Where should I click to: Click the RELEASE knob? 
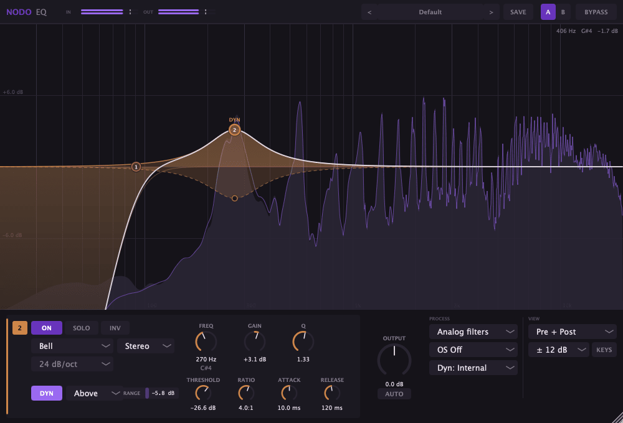332,393
